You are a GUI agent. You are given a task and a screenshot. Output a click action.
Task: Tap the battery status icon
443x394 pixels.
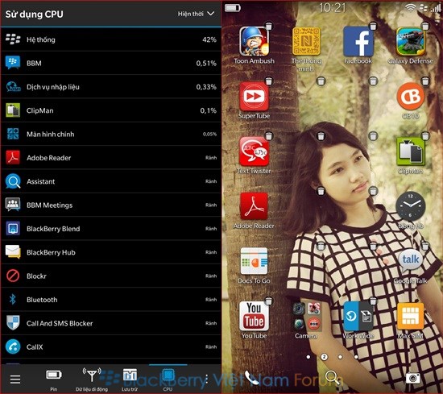pos(233,8)
